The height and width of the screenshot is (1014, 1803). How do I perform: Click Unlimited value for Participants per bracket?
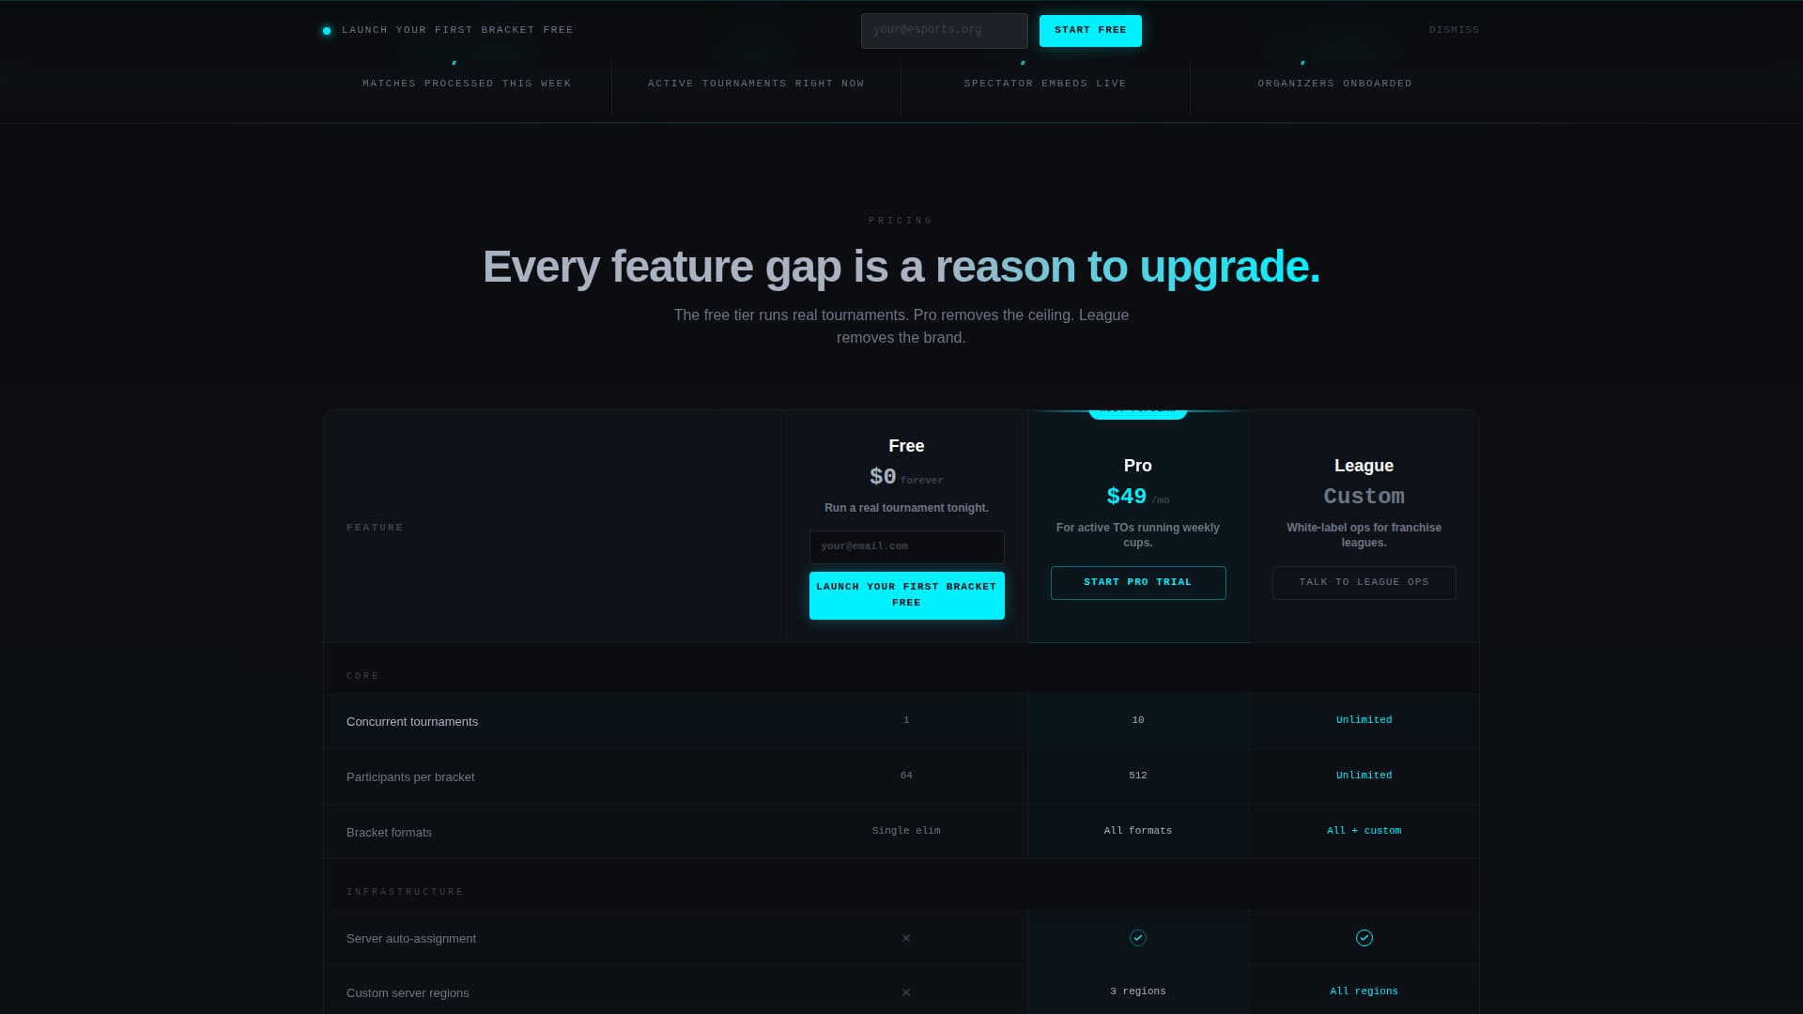click(1364, 776)
